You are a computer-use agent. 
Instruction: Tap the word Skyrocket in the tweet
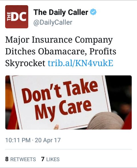tap(25, 63)
